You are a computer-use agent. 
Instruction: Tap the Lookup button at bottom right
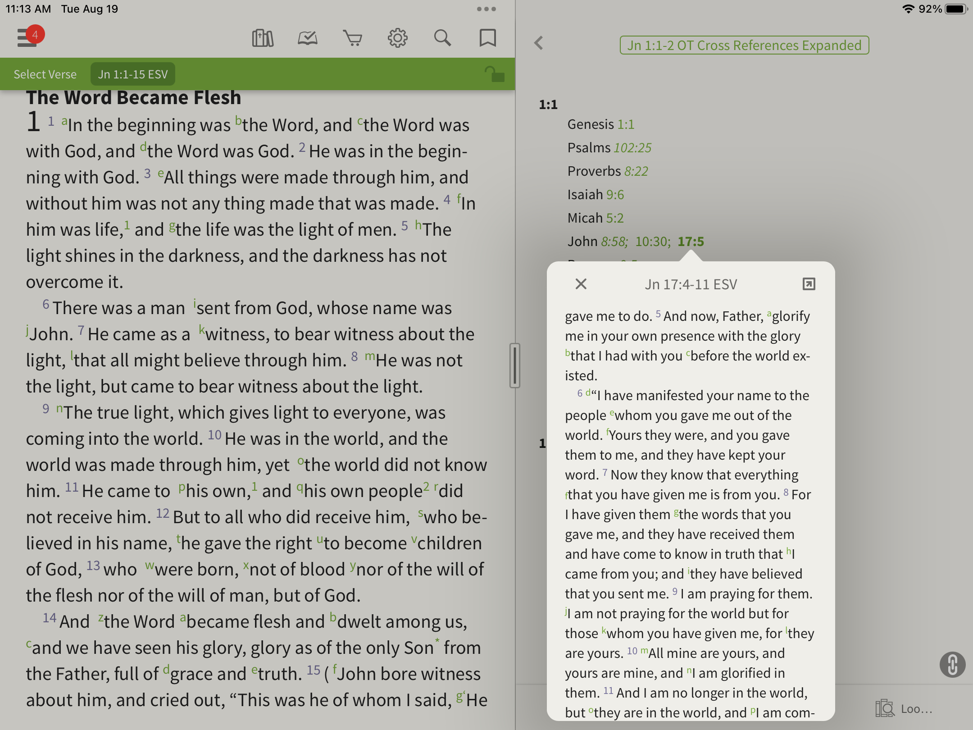[904, 709]
